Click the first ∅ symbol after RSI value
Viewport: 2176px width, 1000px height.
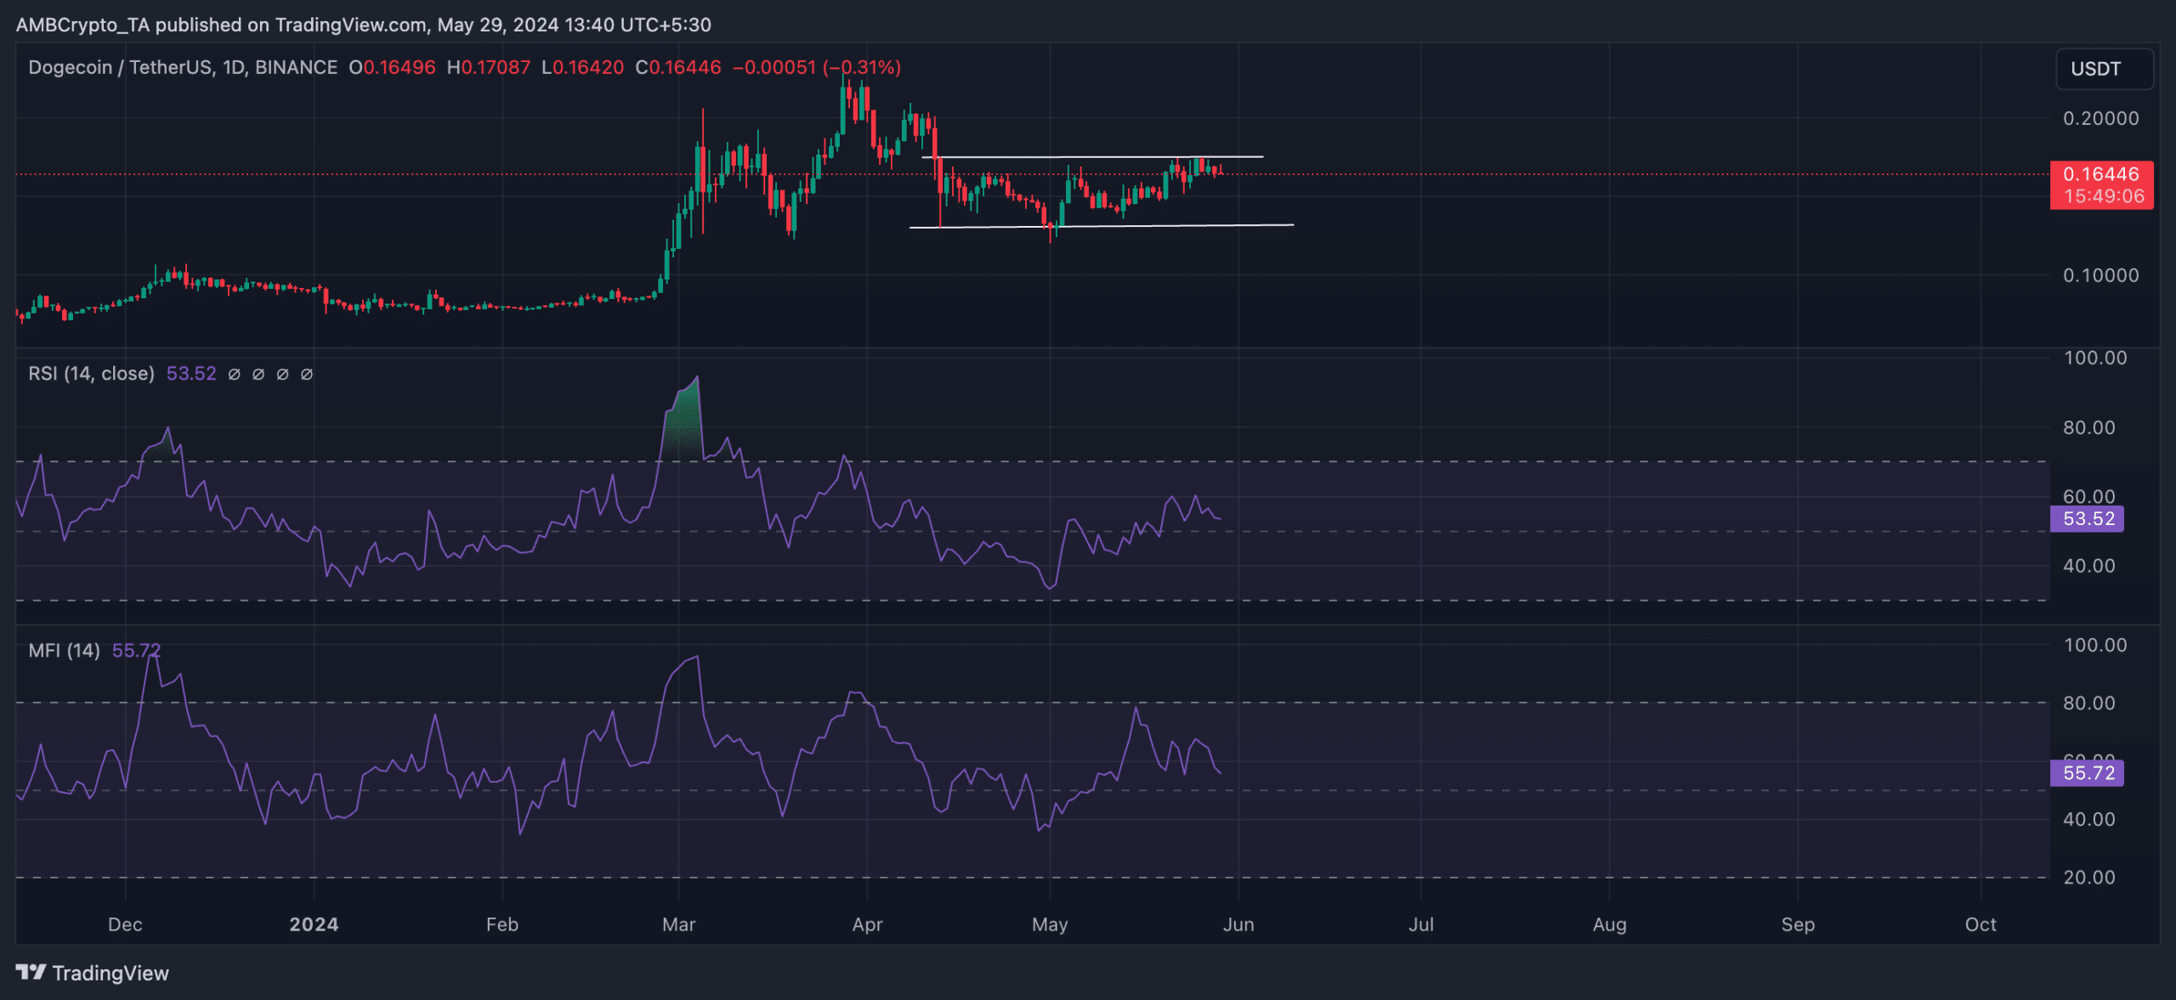tap(235, 374)
